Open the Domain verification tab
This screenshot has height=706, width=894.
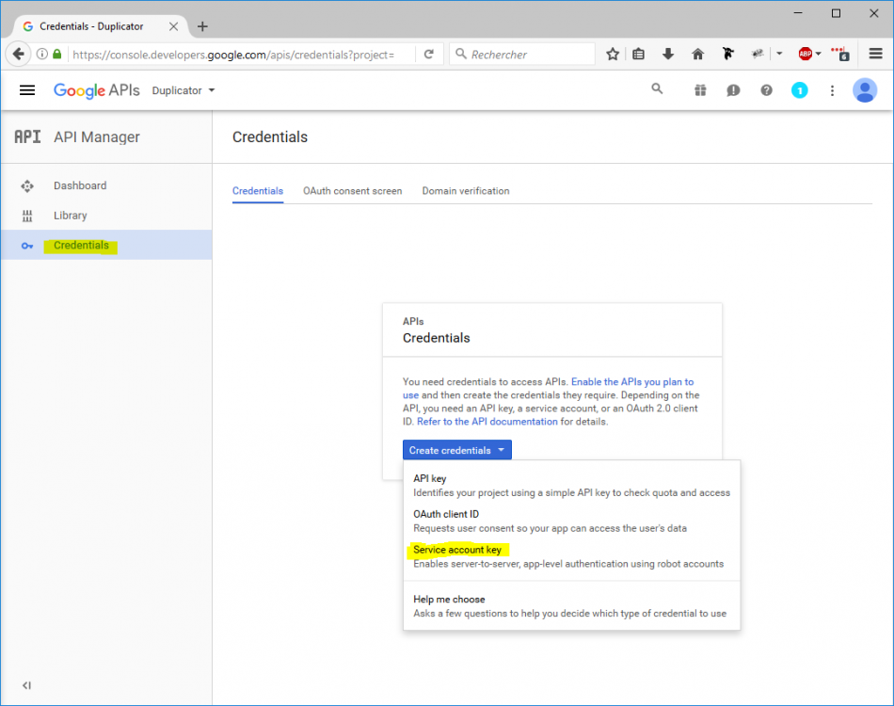coord(466,191)
